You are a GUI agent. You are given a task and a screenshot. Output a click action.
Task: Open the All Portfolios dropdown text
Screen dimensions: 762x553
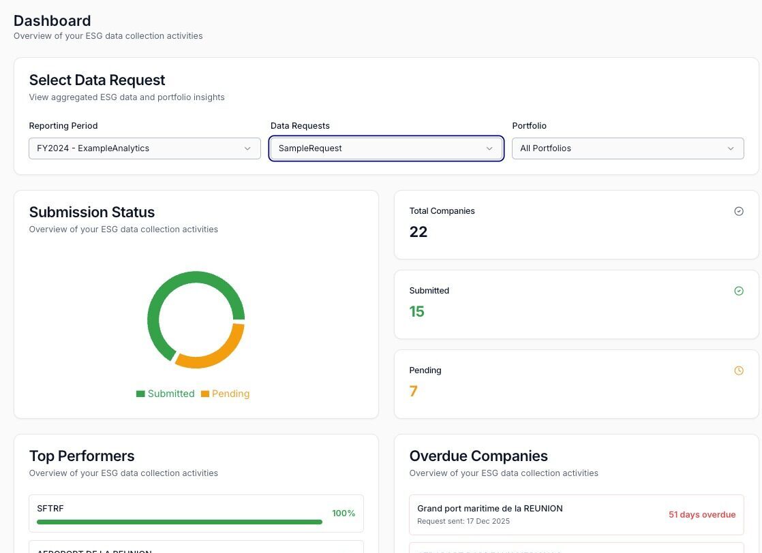click(545, 148)
